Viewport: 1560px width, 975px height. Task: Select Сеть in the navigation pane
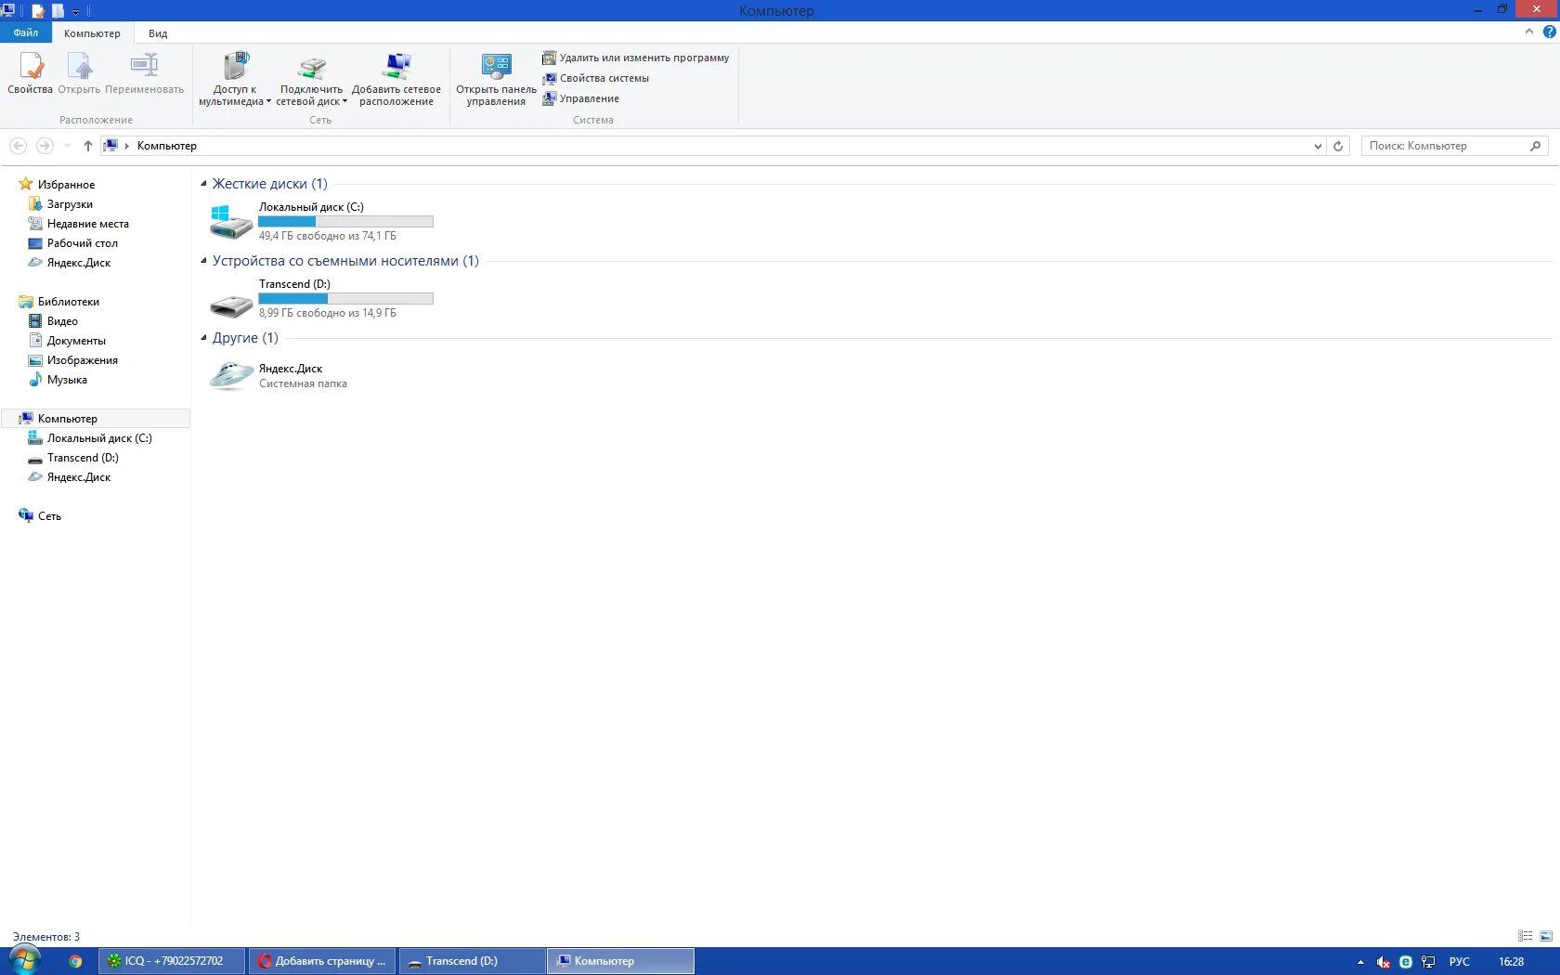tap(49, 516)
